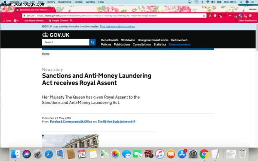Click the GOV.UK crown logo

coord(45,35)
